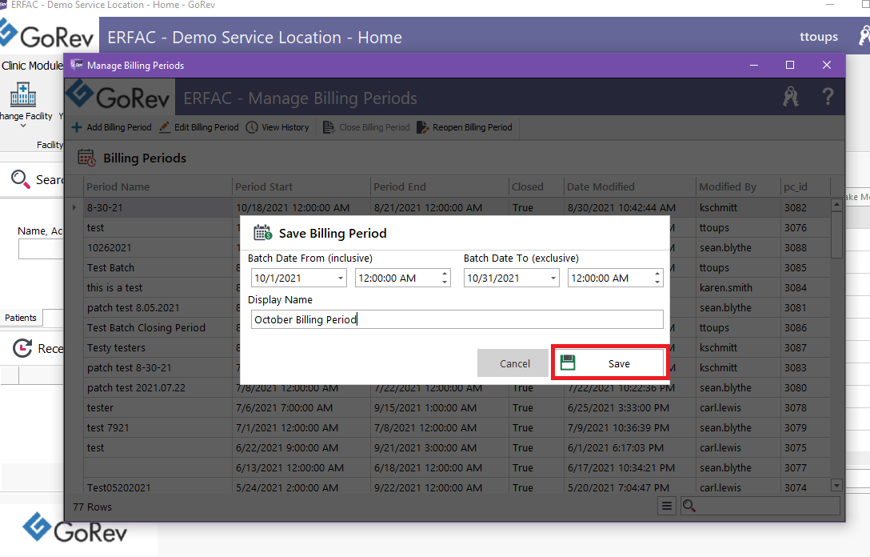Click the Name, Acct input field in main window
The image size is (870, 557).
(41, 249)
